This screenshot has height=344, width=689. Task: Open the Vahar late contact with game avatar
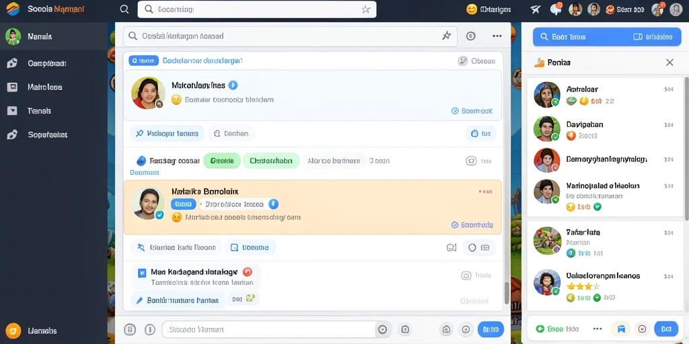coord(604,242)
